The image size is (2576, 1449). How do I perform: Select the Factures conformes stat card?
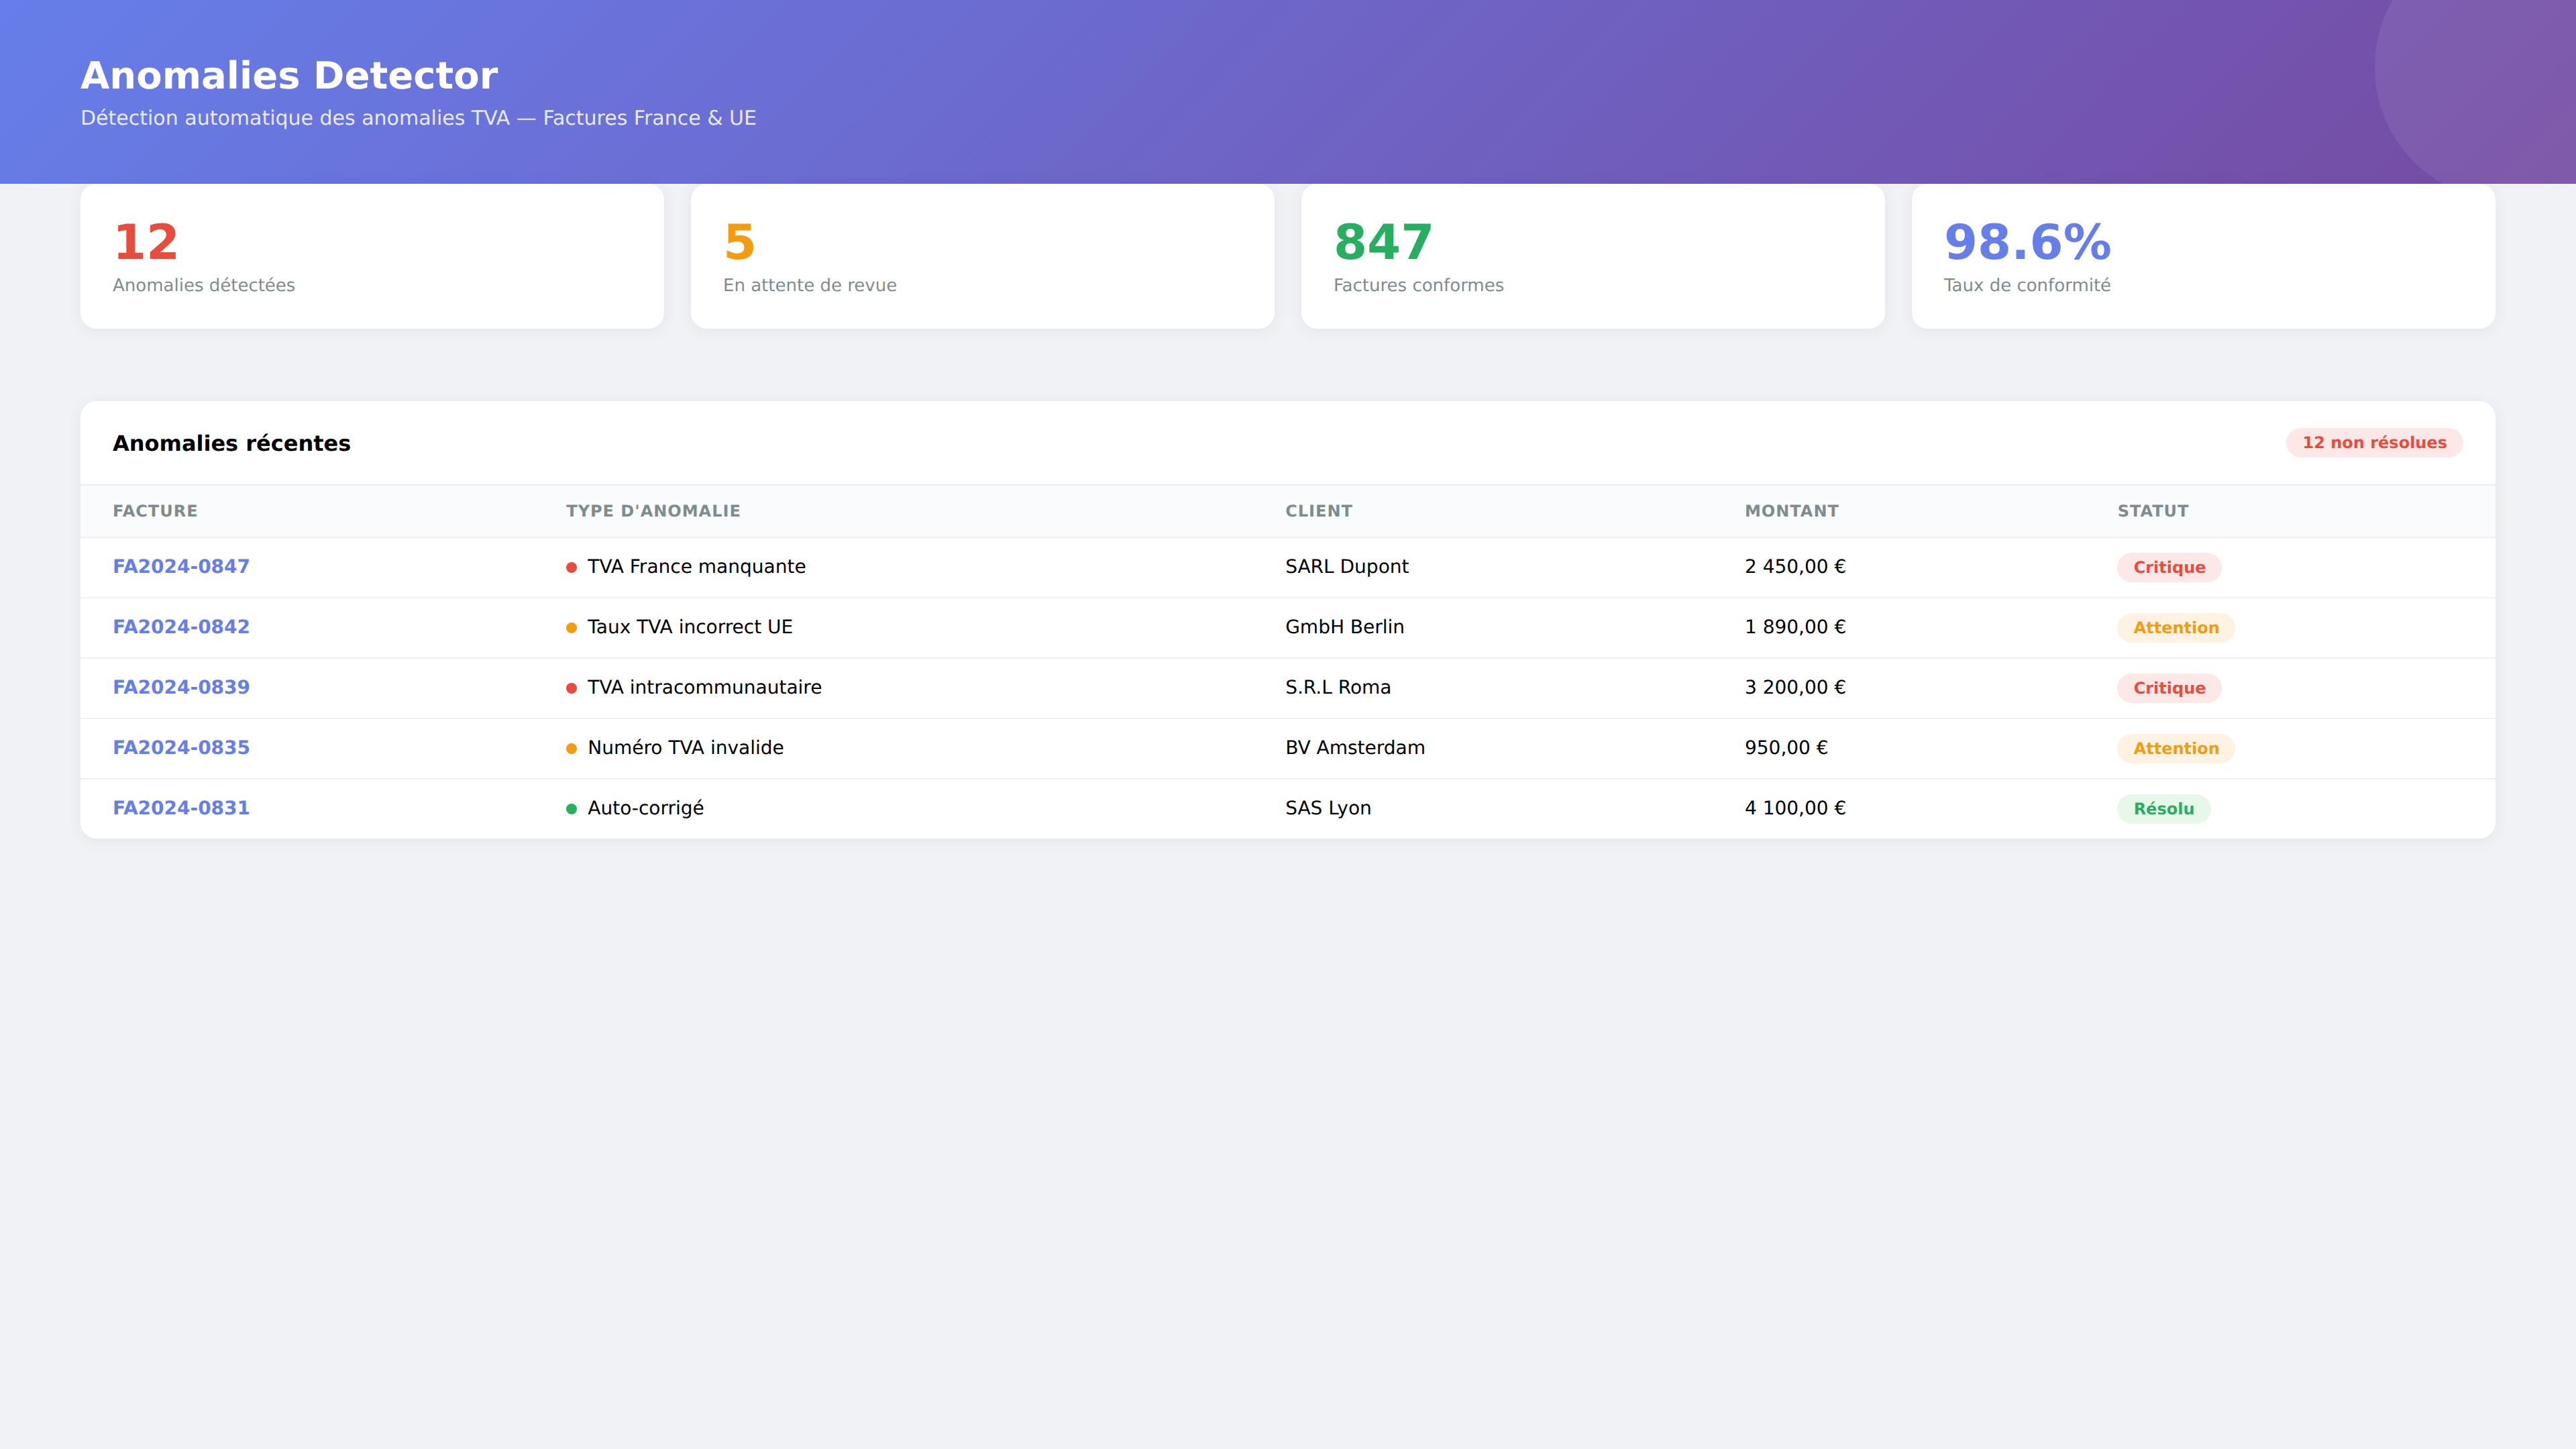[1592, 256]
